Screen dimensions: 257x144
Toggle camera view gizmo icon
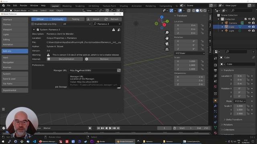[167, 44]
